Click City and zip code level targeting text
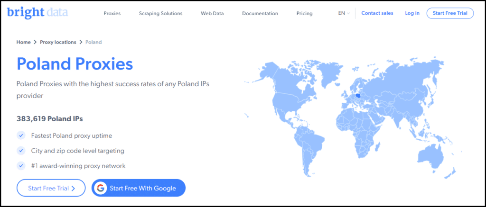Viewport: 486px width, 207px height. coord(78,151)
